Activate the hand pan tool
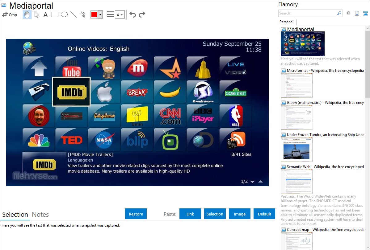The width and height of the screenshot is (370, 250). click(x=27, y=14)
